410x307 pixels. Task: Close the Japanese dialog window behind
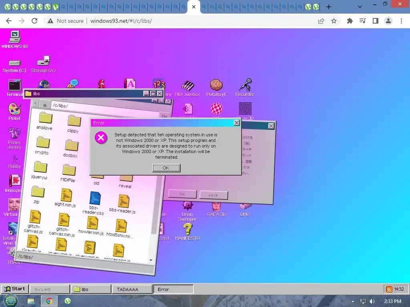pyautogui.click(x=271, y=126)
